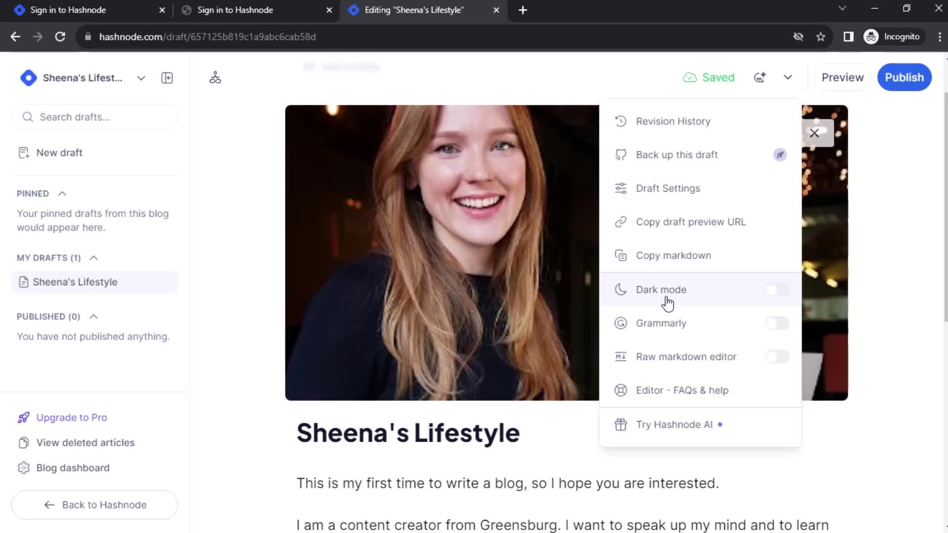Click the Draft Settings icon
Screen dimensions: 948x533
pos(621,188)
